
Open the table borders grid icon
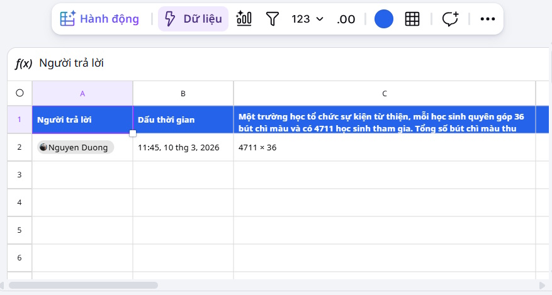click(x=412, y=19)
